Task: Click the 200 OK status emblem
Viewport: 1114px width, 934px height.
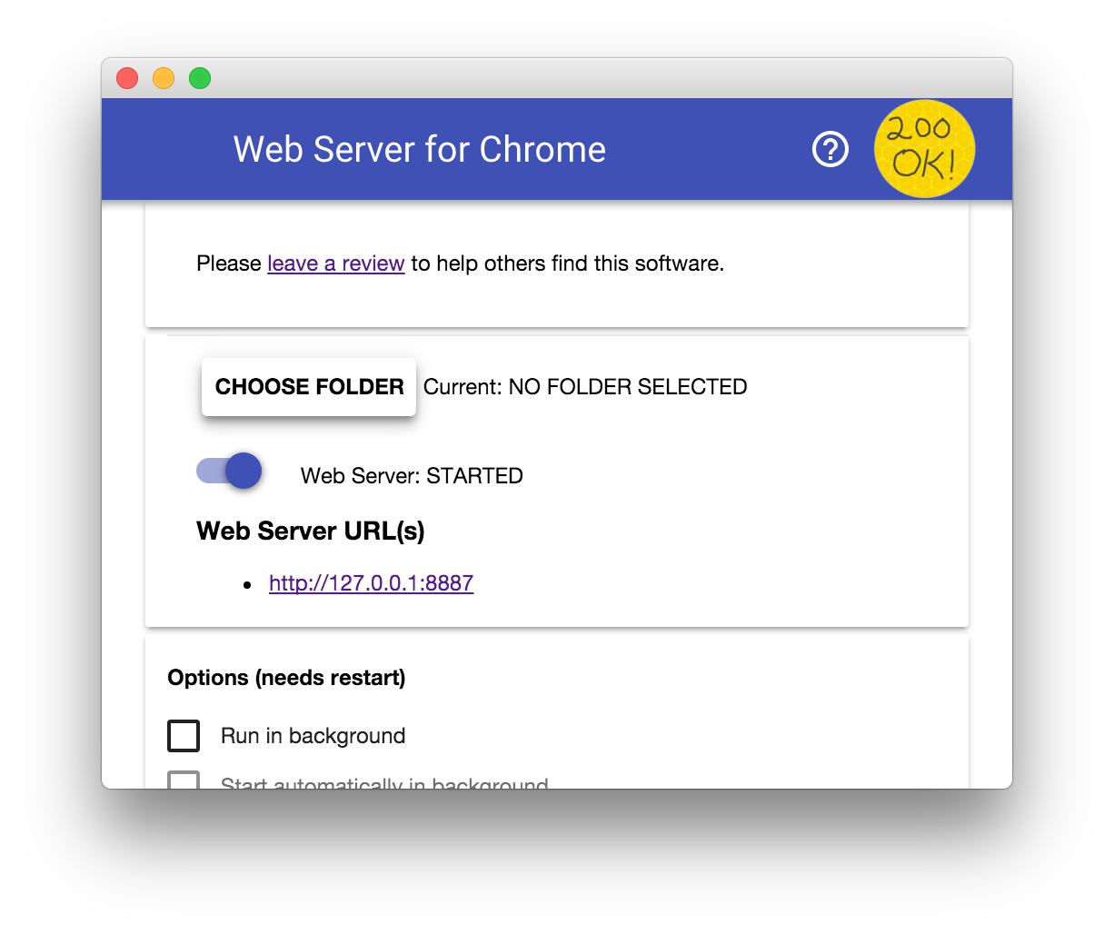Action: point(924,148)
